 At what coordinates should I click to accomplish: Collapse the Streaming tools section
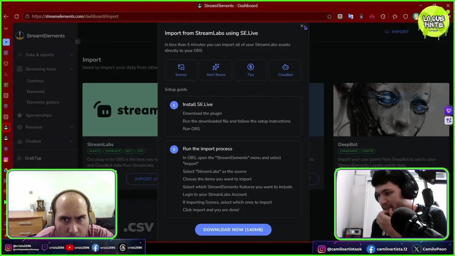(x=45, y=69)
